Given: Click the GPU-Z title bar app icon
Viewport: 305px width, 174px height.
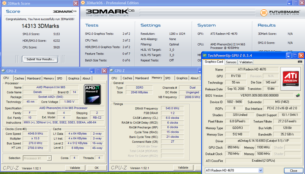Looking at the screenshot, I should coord(205,55).
